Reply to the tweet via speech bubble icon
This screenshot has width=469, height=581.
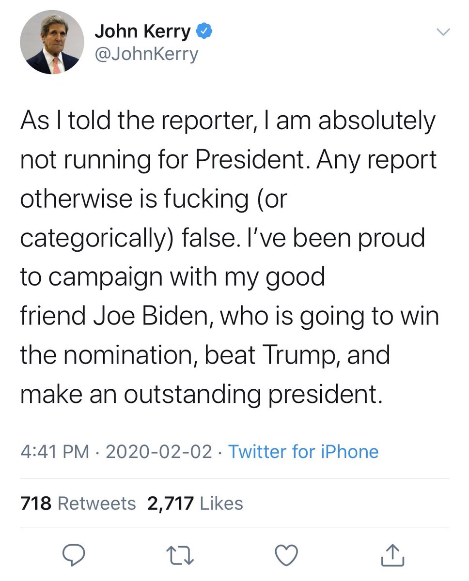[x=74, y=554]
